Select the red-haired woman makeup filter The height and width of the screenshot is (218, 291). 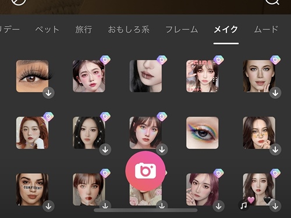tap(32, 133)
